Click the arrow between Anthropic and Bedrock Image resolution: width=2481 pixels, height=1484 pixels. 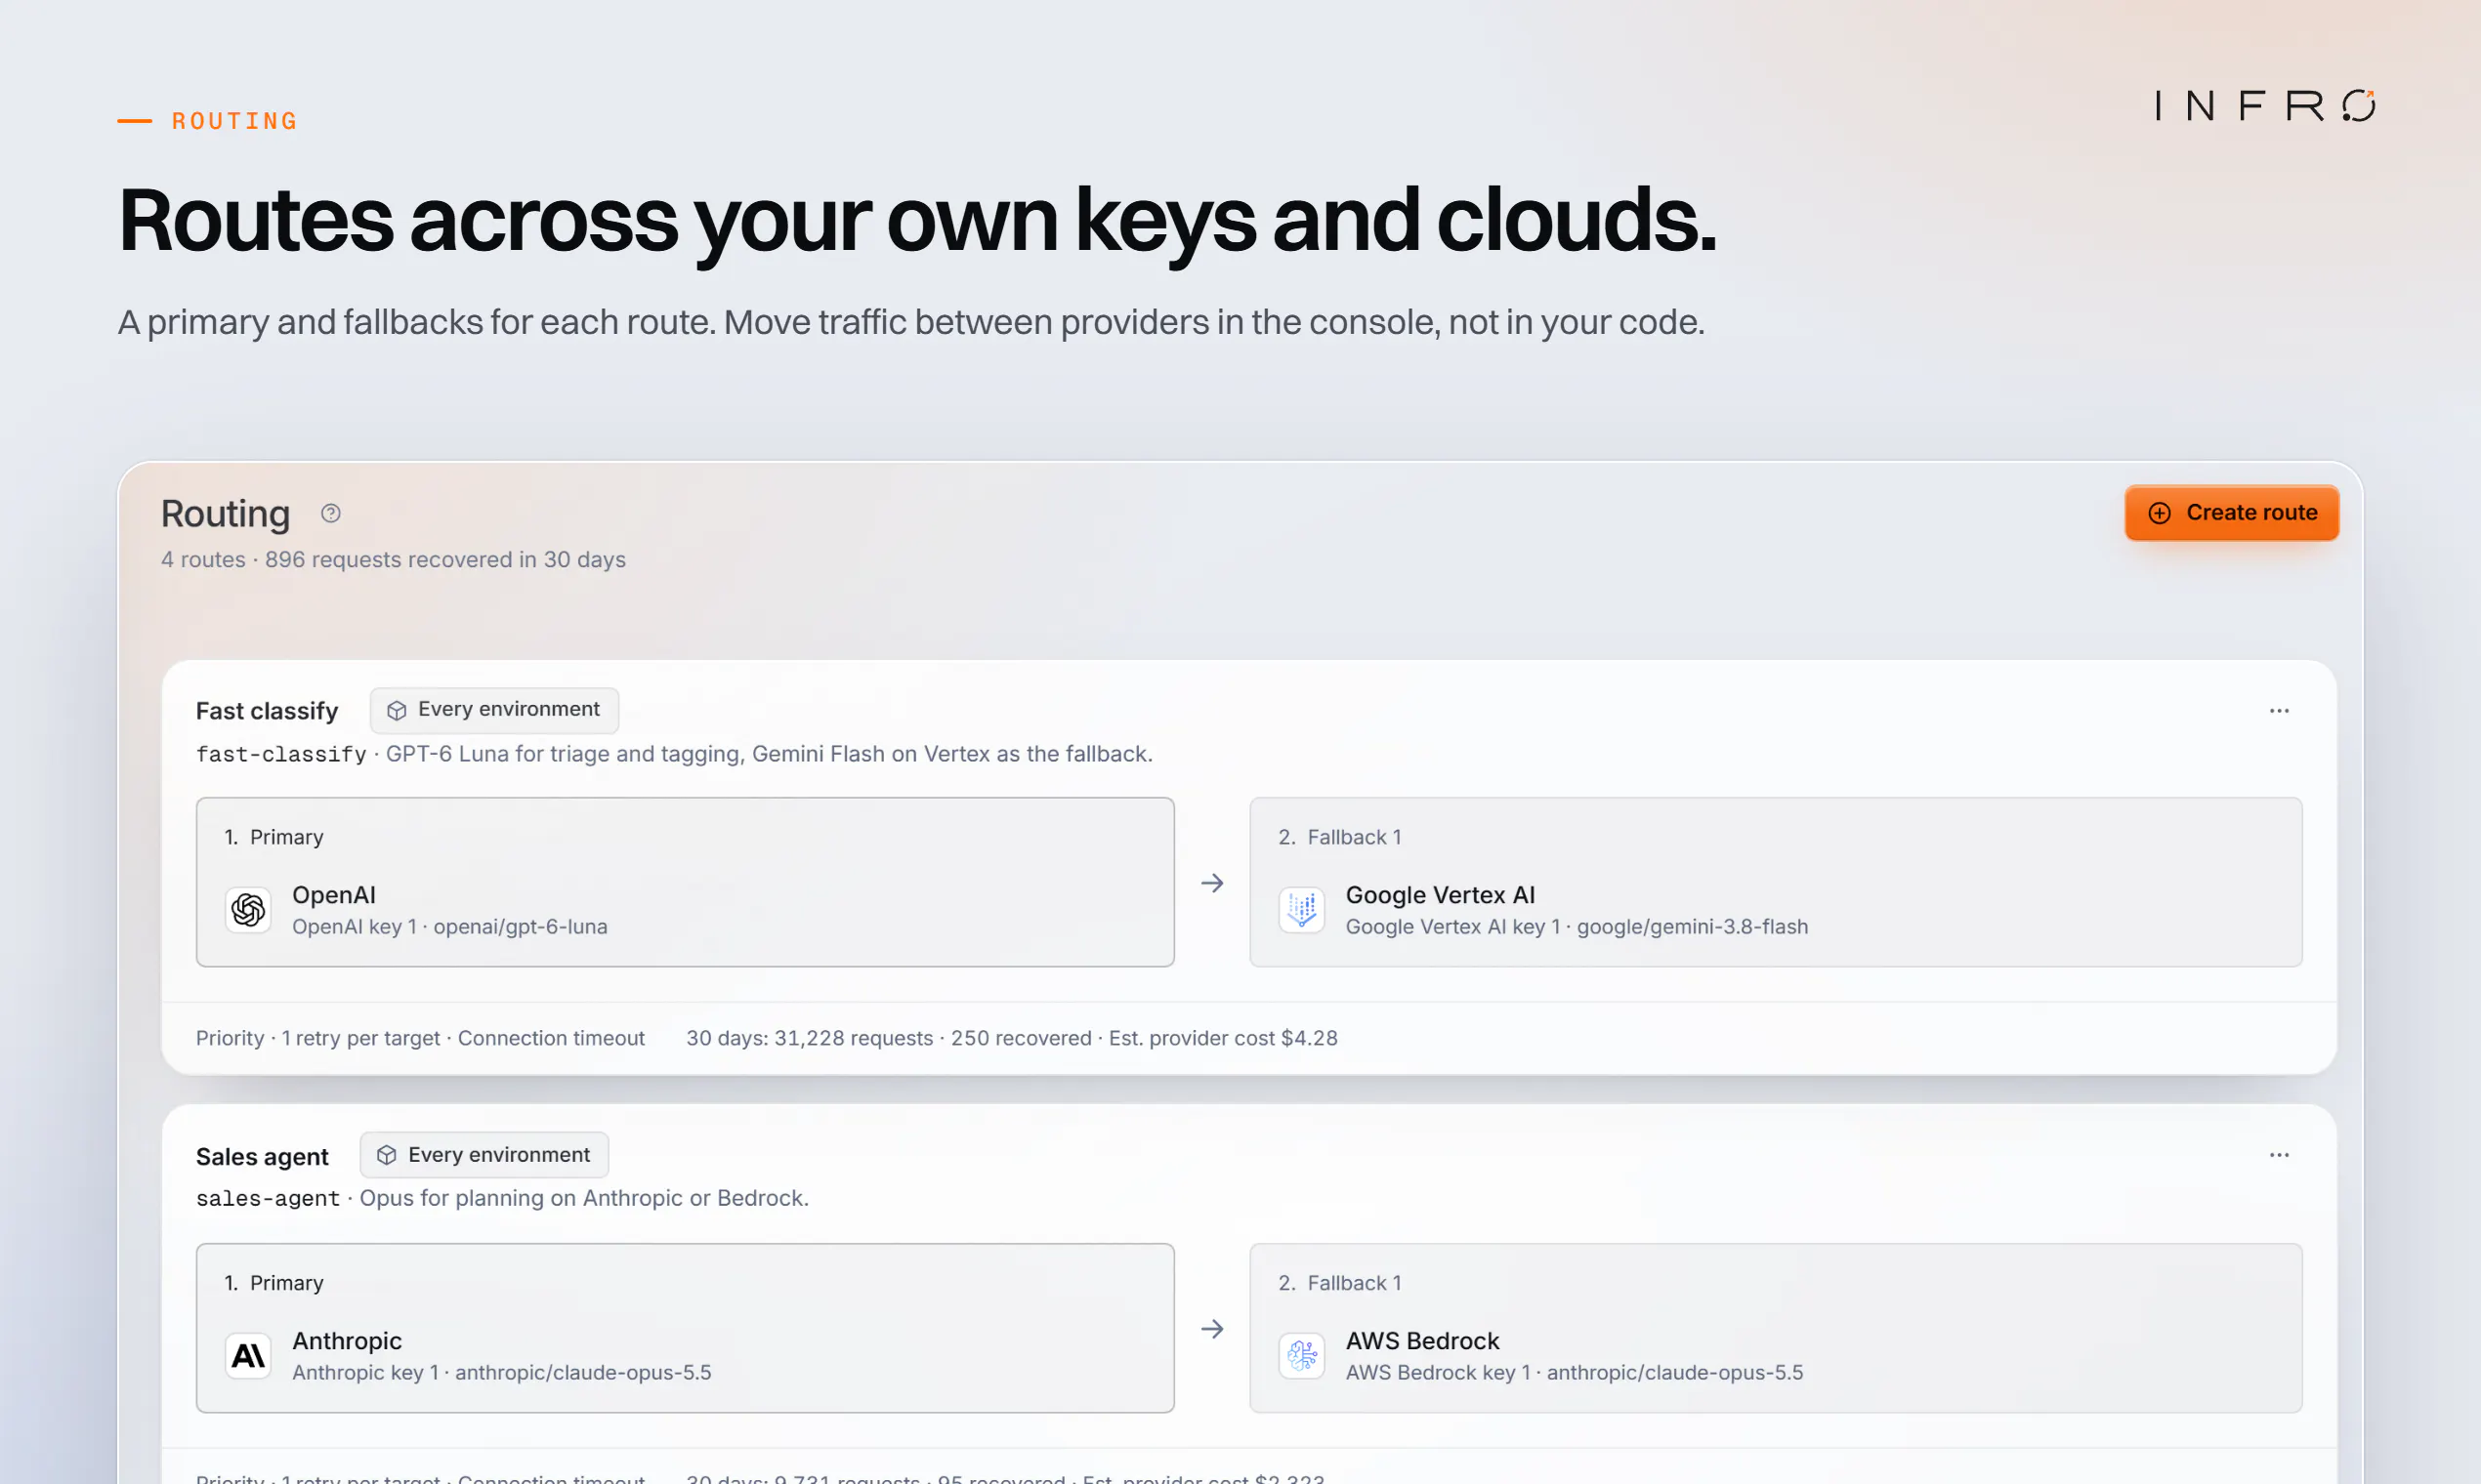(x=1211, y=1329)
